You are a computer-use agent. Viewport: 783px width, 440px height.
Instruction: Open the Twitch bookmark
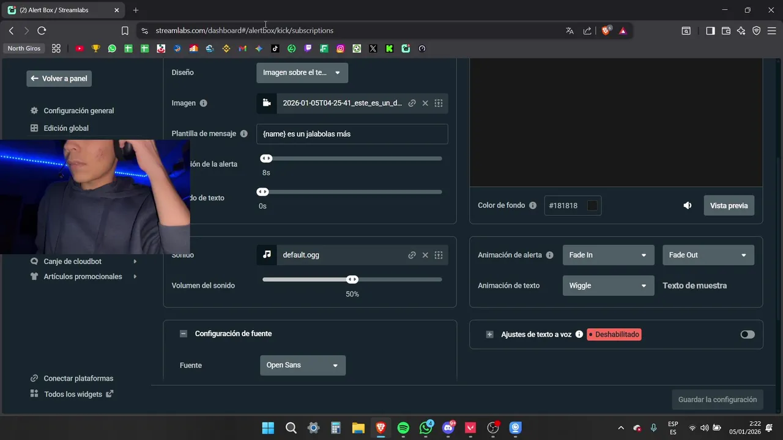pyautogui.click(x=308, y=48)
